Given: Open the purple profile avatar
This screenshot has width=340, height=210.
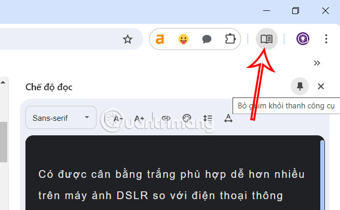Looking at the screenshot, I should coord(303,39).
